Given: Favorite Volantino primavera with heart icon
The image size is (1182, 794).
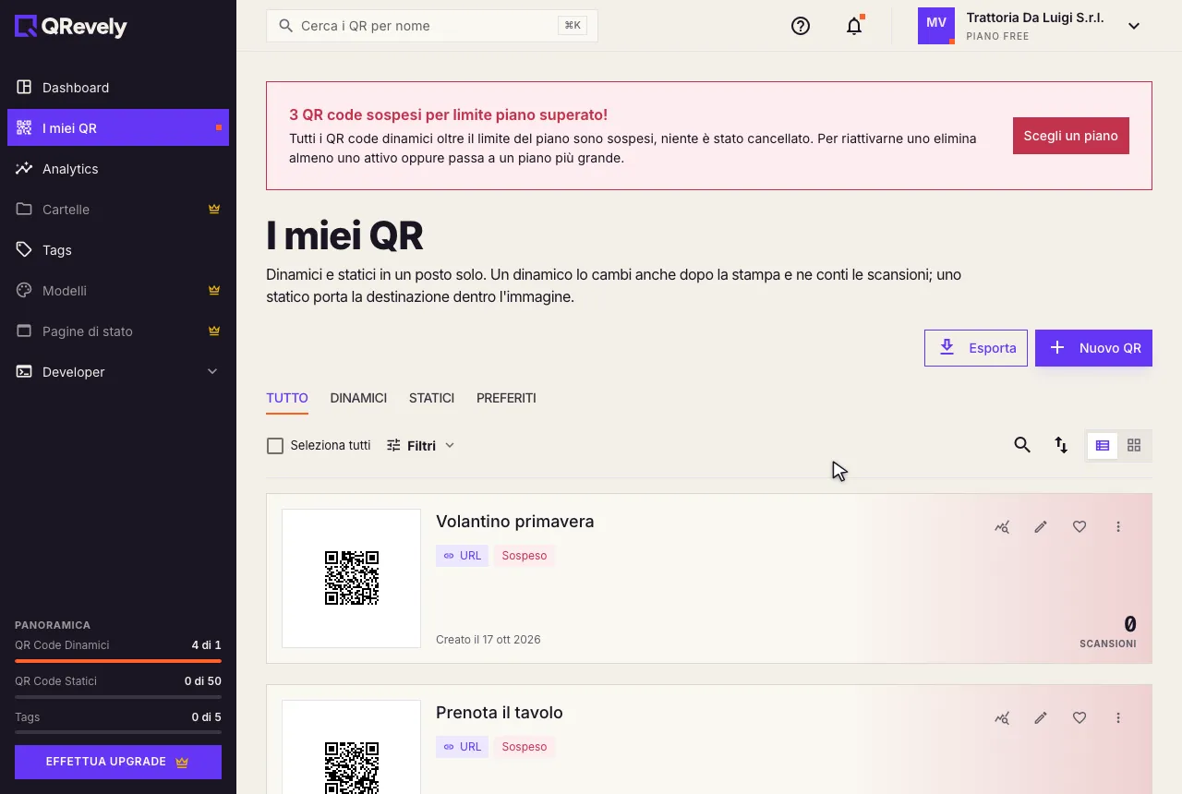Looking at the screenshot, I should 1079,527.
